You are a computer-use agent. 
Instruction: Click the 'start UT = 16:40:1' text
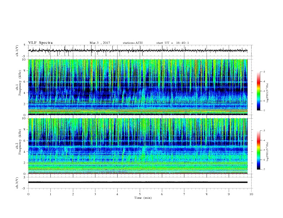pyautogui.click(x=173, y=43)
